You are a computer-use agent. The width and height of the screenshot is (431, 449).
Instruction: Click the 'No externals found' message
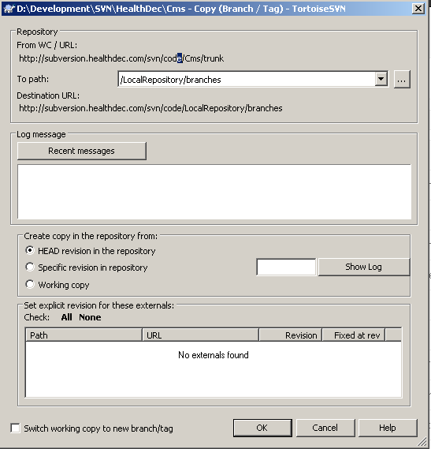(214, 355)
